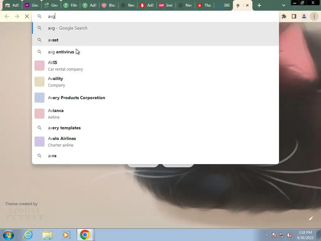Switch to the 'Bloc' tab
The height and width of the screenshot is (241, 321).
(108, 5)
